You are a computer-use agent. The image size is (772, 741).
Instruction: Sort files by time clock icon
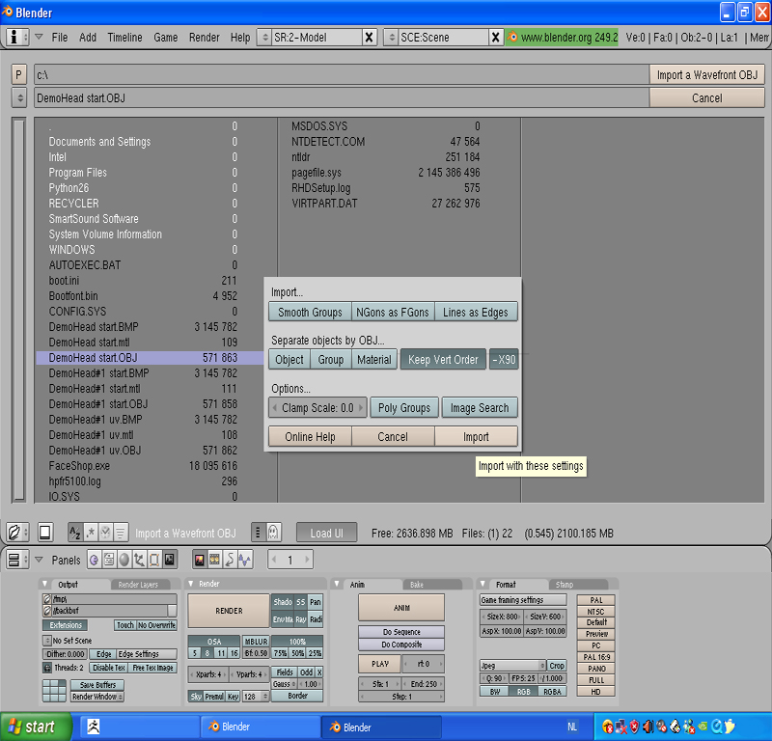point(105,533)
